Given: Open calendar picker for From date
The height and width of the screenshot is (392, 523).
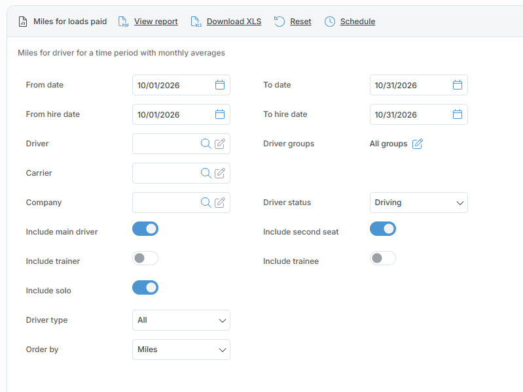Looking at the screenshot, I should [x=220, y=85].
